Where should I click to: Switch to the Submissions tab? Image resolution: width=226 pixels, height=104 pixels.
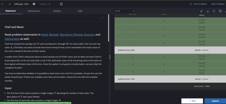click(34, 11)
